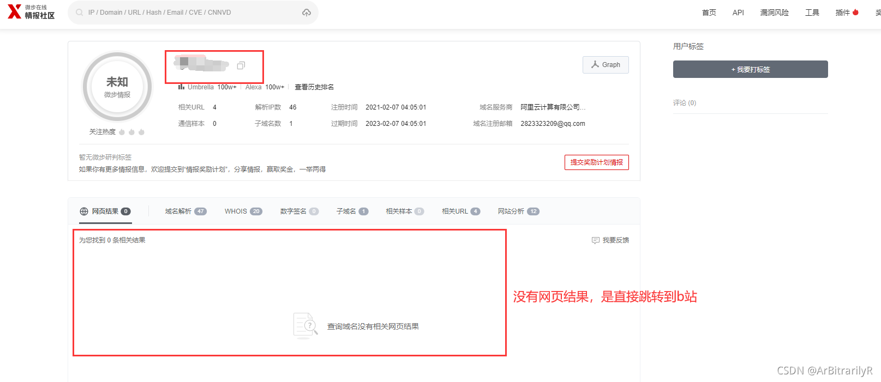Open the 漏洞风险 menu item
The image size is (881, 382).
775,13
